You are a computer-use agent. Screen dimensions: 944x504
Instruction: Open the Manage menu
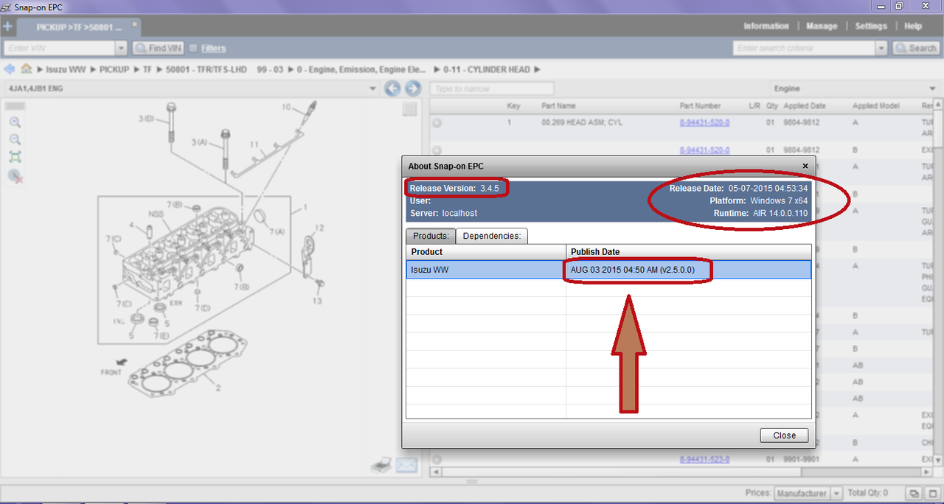click(x=822, y=27)
